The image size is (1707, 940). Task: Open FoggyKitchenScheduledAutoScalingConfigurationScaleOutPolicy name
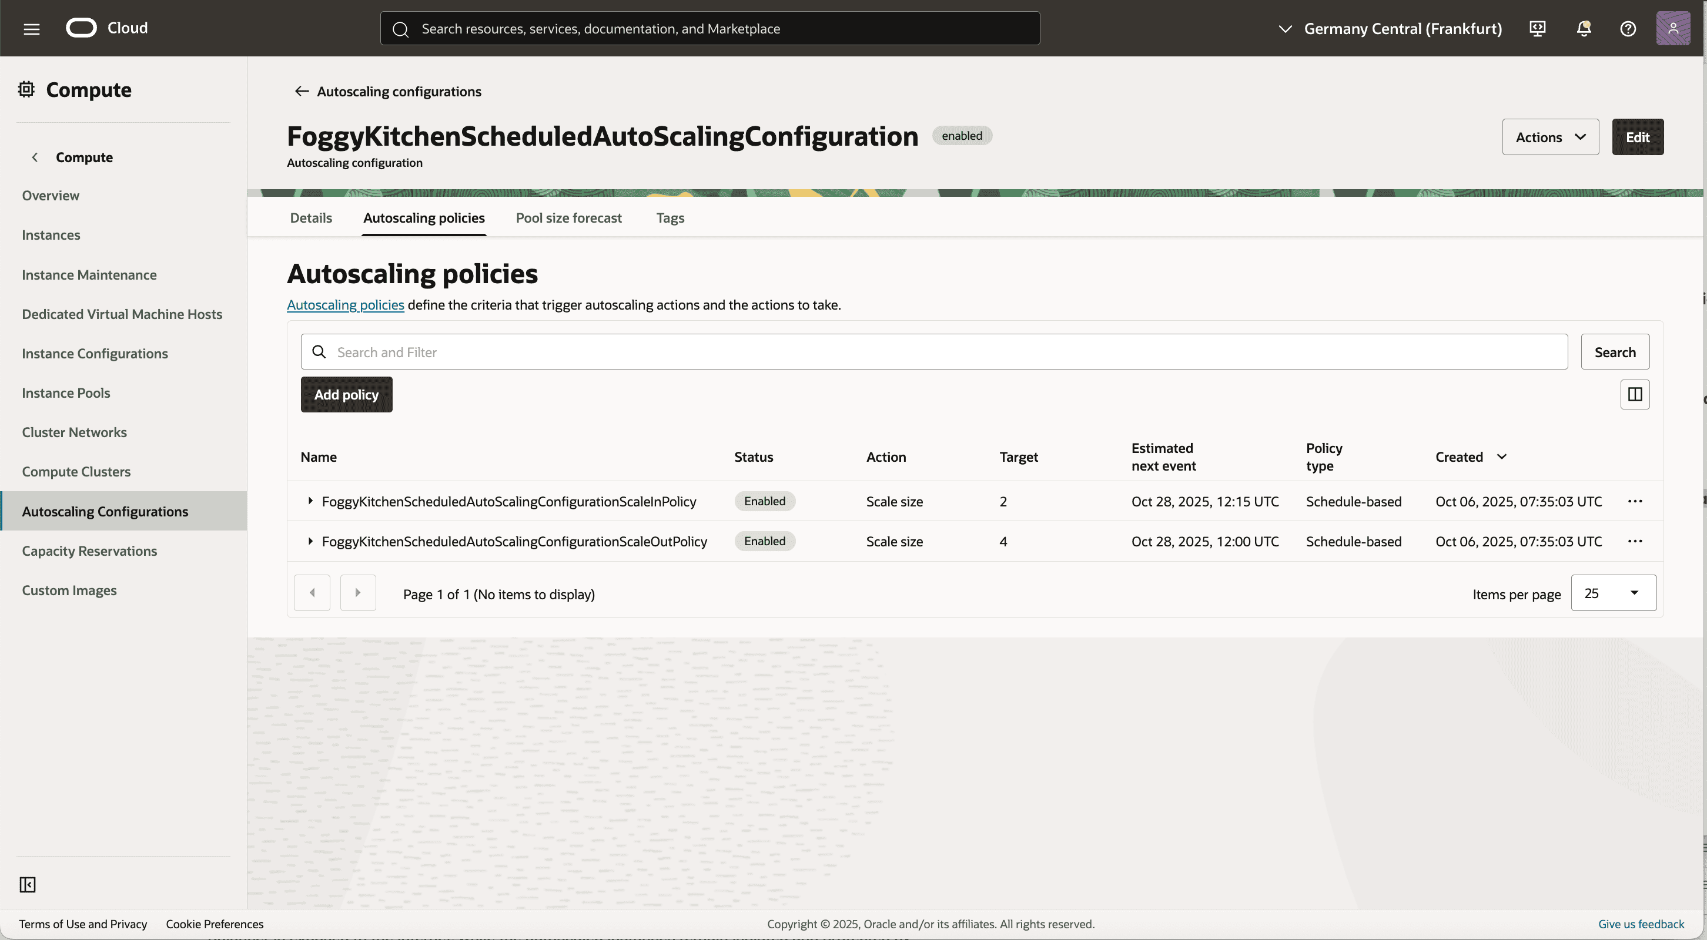514,541
